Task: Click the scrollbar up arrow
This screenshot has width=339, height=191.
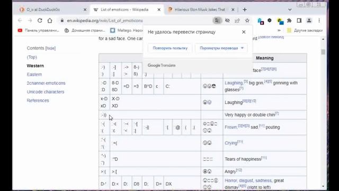Action: pyautogui.click(x=323, y=39)
